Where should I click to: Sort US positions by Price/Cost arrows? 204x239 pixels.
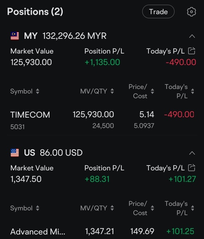152,208
